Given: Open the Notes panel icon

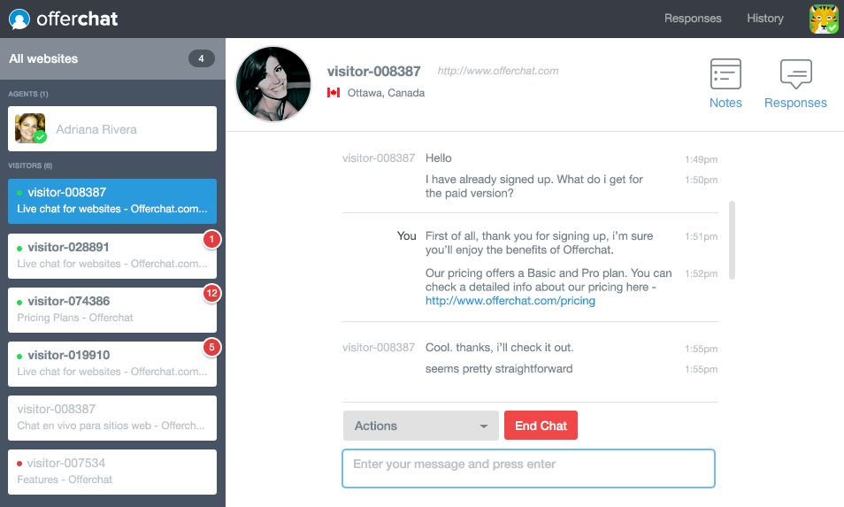Looking at the screenshot, I should [x=725, y=74].
